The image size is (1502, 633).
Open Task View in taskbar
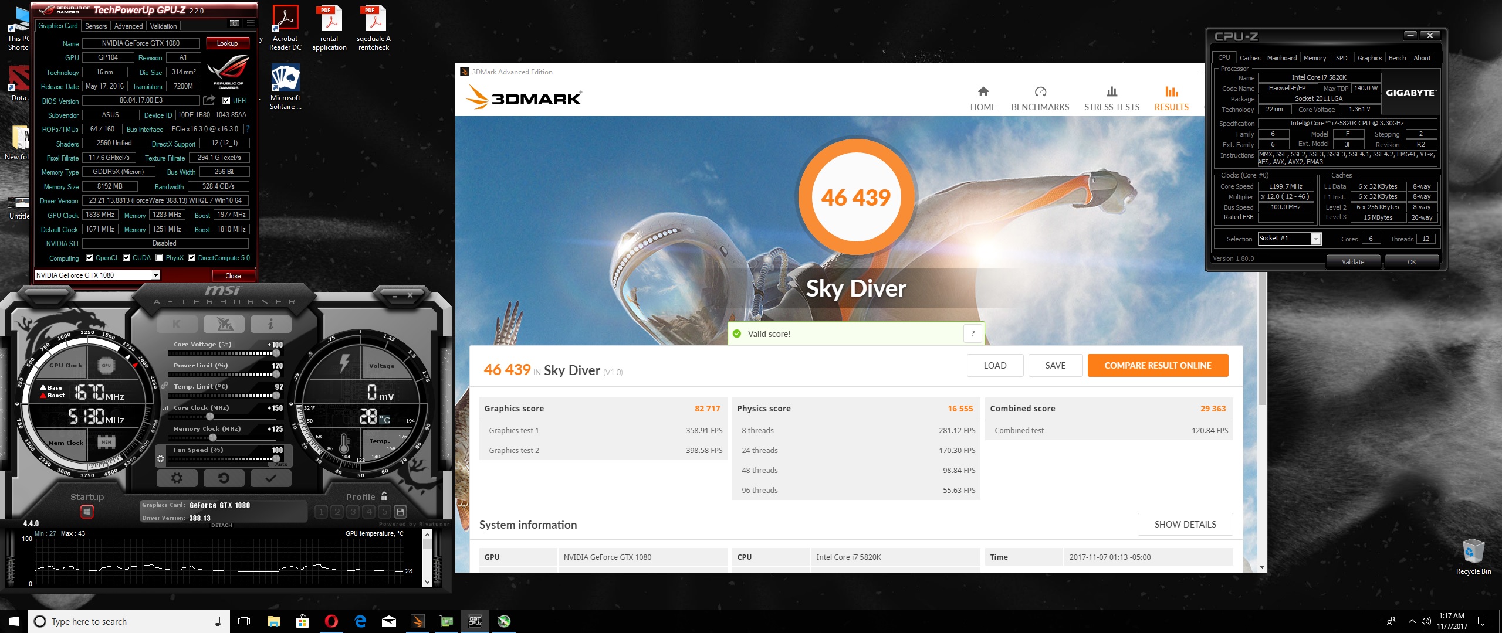pos(244,621)
